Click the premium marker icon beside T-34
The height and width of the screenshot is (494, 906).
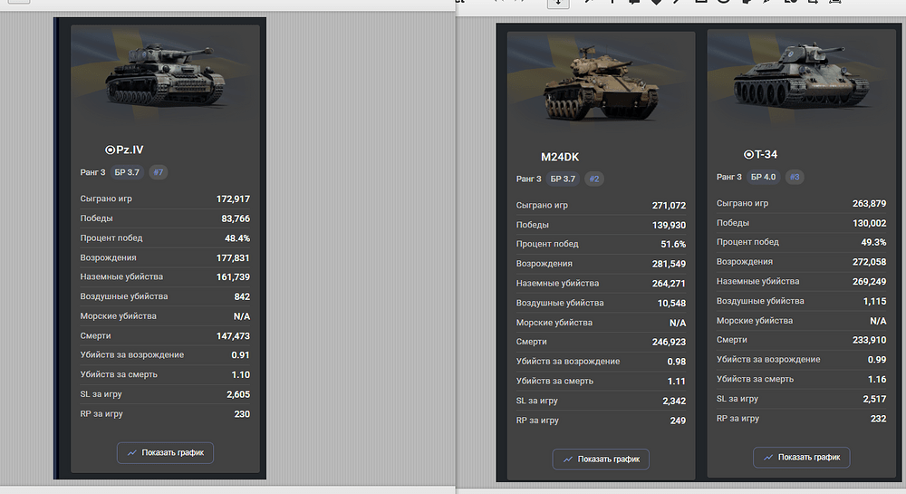coord(748,155)
